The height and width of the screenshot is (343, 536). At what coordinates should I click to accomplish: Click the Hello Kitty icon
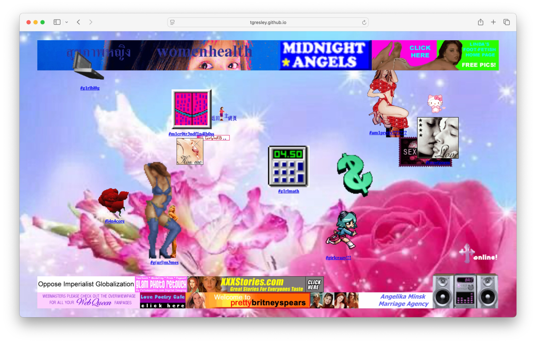tap(436, 104)
